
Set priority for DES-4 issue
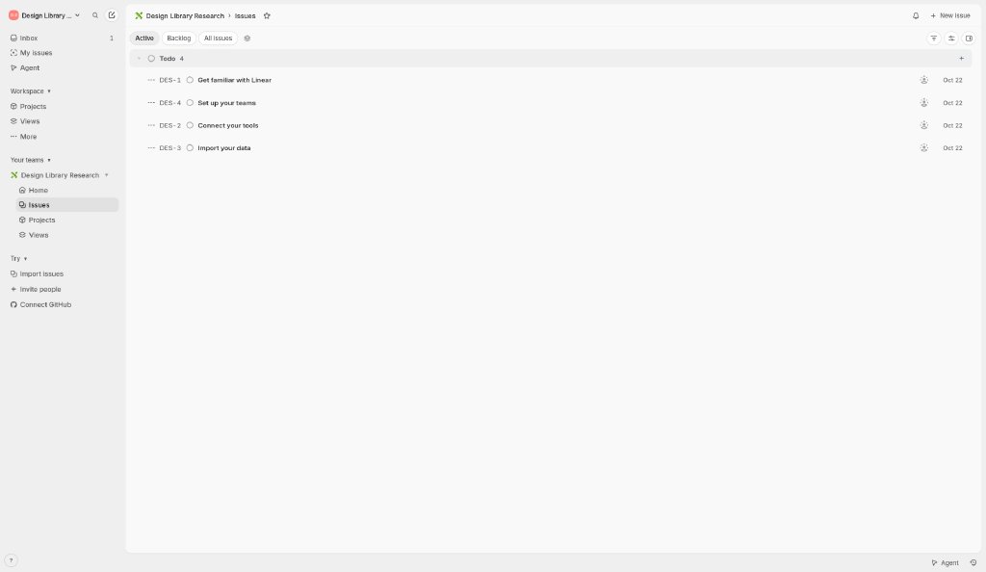[x=151, y=103]
